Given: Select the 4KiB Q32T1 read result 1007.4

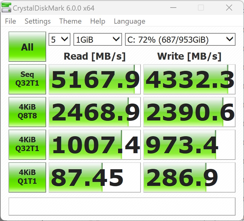Looking at the screenshot, I should [x=95, y=144].
